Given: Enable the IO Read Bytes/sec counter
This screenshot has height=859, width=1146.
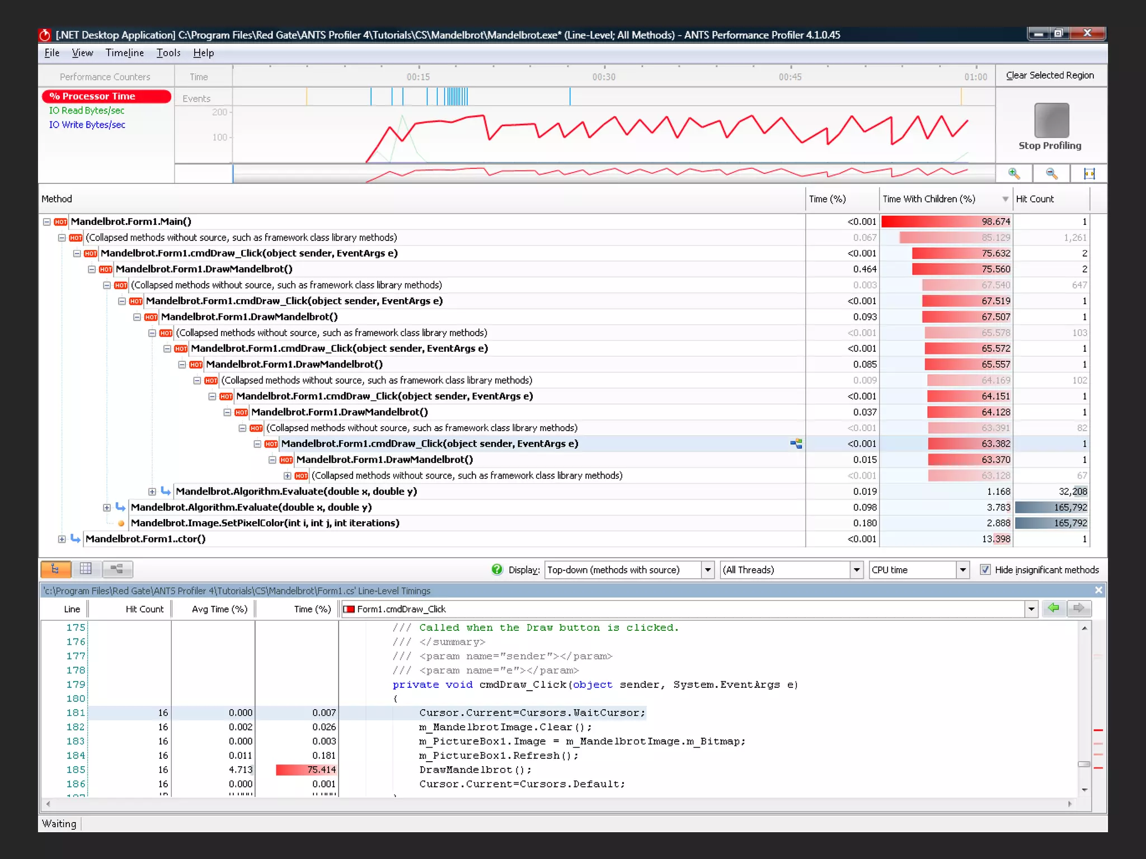Looking at the screenshot, I should (x=87, y=111).
